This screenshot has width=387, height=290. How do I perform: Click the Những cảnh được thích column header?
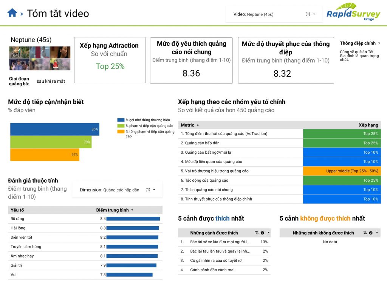[214, 233]
